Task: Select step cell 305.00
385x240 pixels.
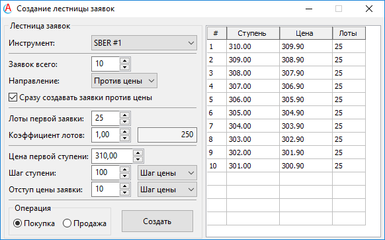Action: [x=253, y=113]
